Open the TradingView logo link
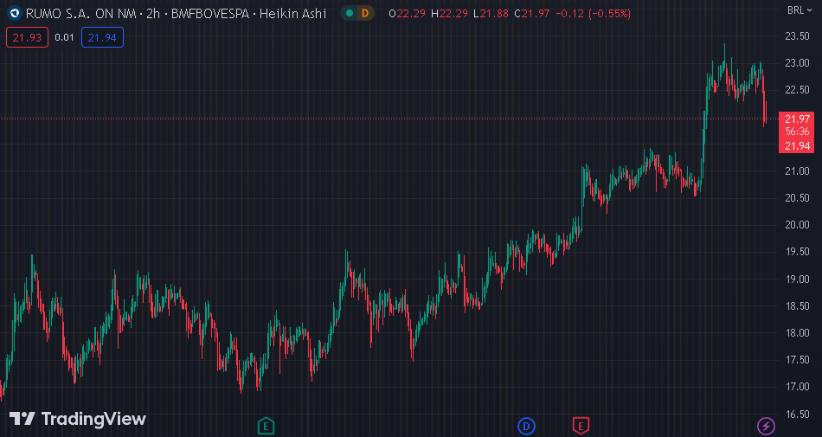The height and width of the screenshot is (437, 822). (78, 419)
